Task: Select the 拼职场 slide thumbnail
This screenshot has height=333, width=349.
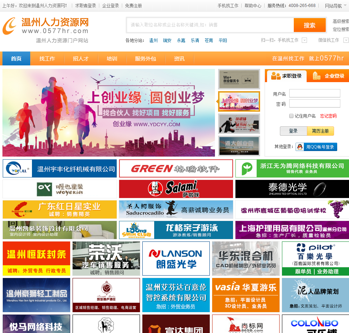Action: click(x=239, y=124)
